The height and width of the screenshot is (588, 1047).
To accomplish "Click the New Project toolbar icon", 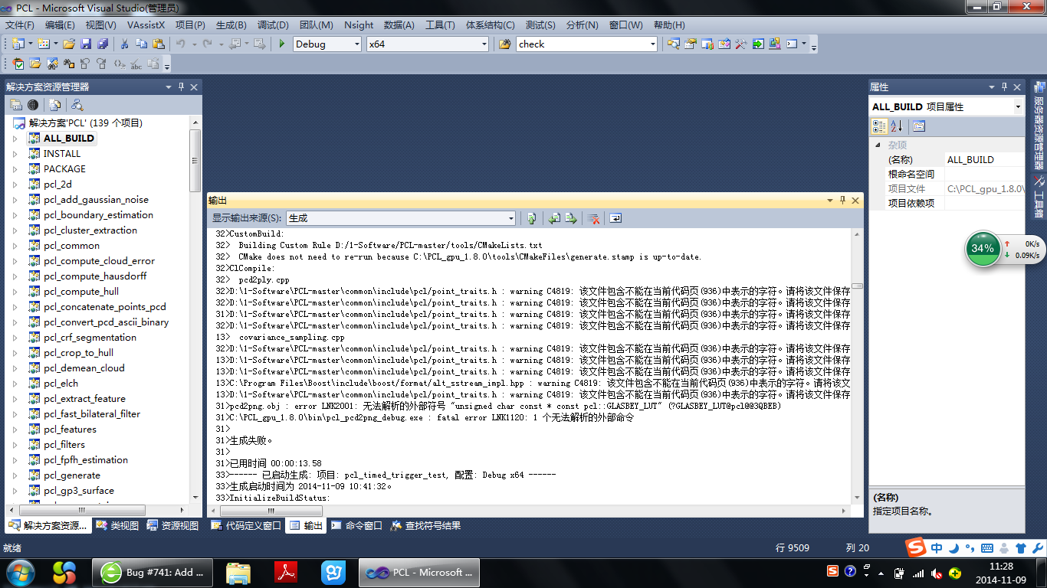I will [x=18, y=44].
